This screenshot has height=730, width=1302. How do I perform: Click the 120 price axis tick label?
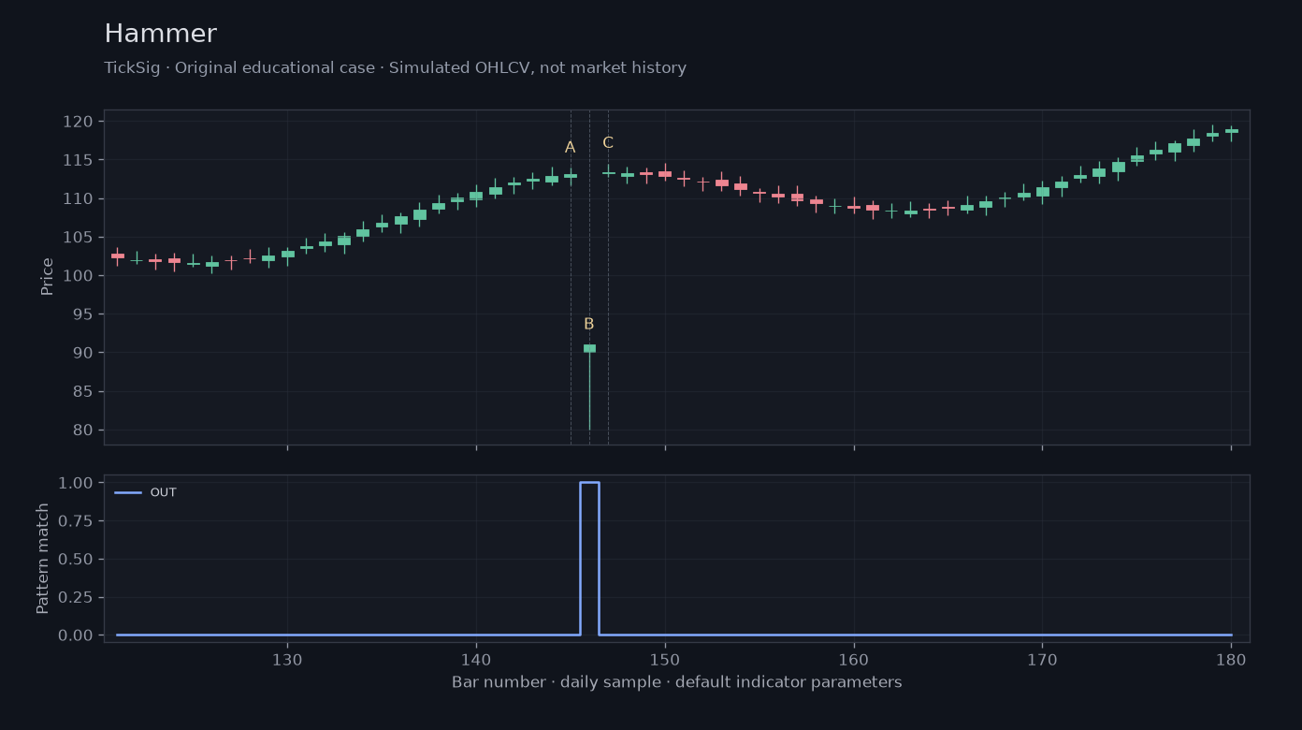[x=79, y=122]
